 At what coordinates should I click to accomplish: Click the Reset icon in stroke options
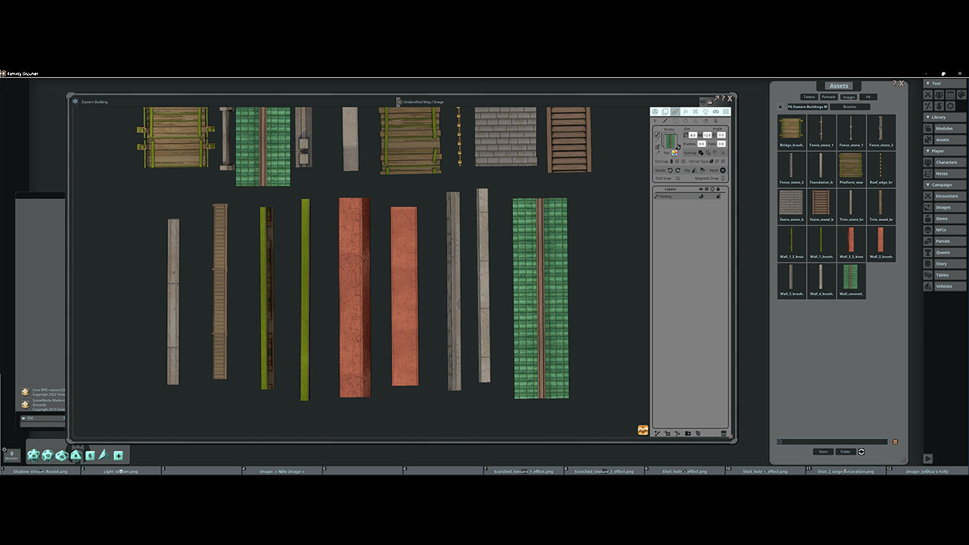(722, 170)
